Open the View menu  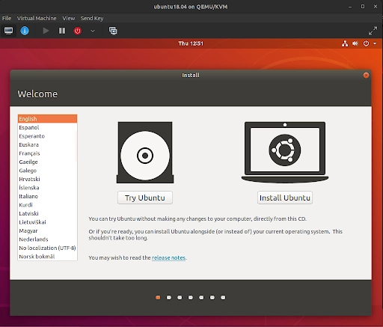[x=69, y=18]
